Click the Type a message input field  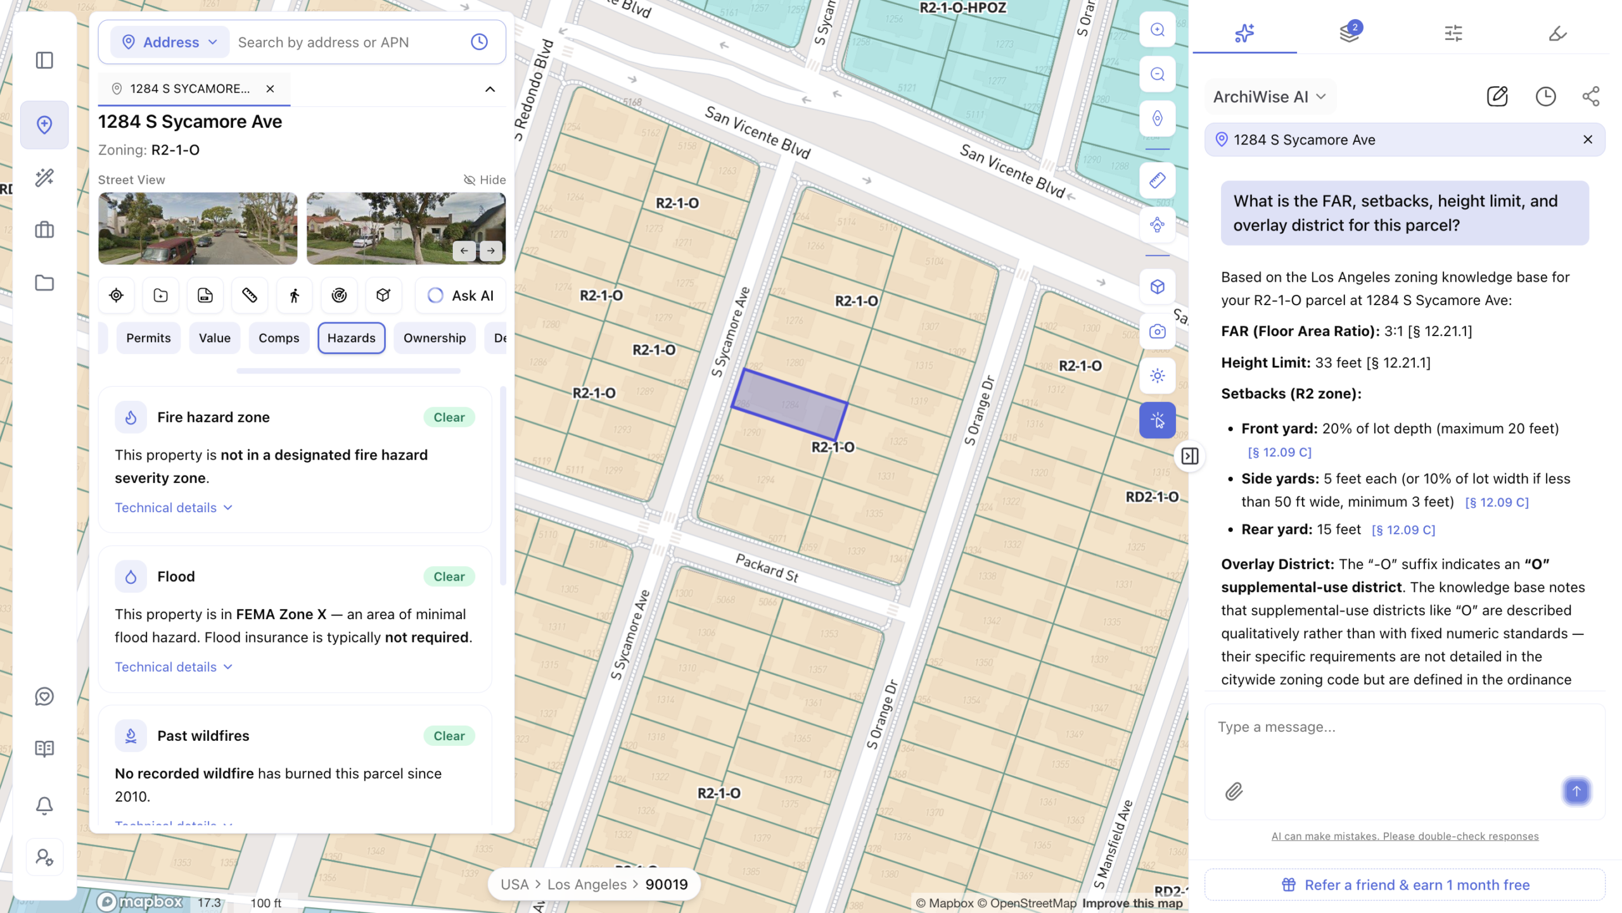click(1405, 727)
